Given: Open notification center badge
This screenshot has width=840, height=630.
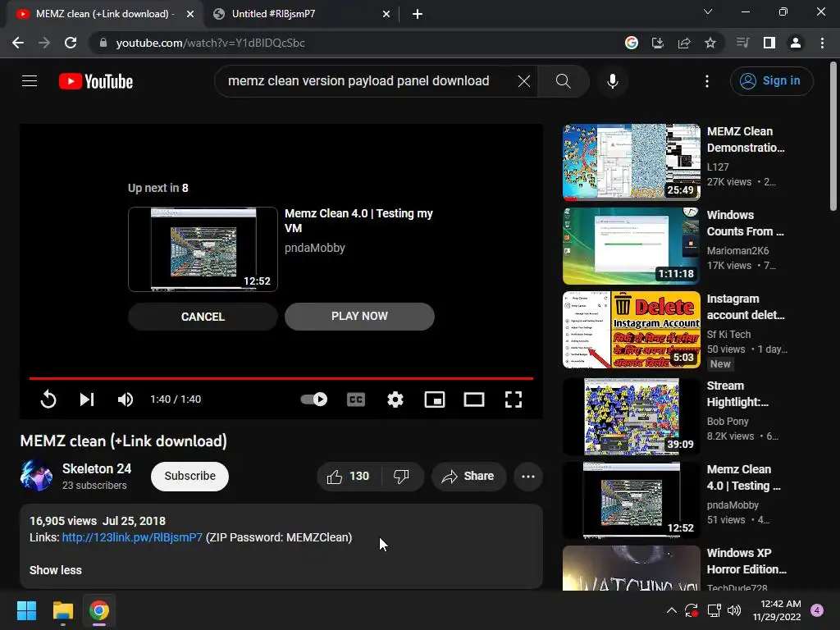Looking at the screenshot, I should (x=817, y=610).
